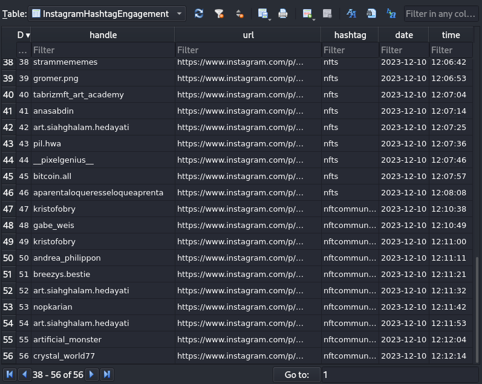Sort by the handle column header
The image size is (482, 384).
click(x=103, y=34)
